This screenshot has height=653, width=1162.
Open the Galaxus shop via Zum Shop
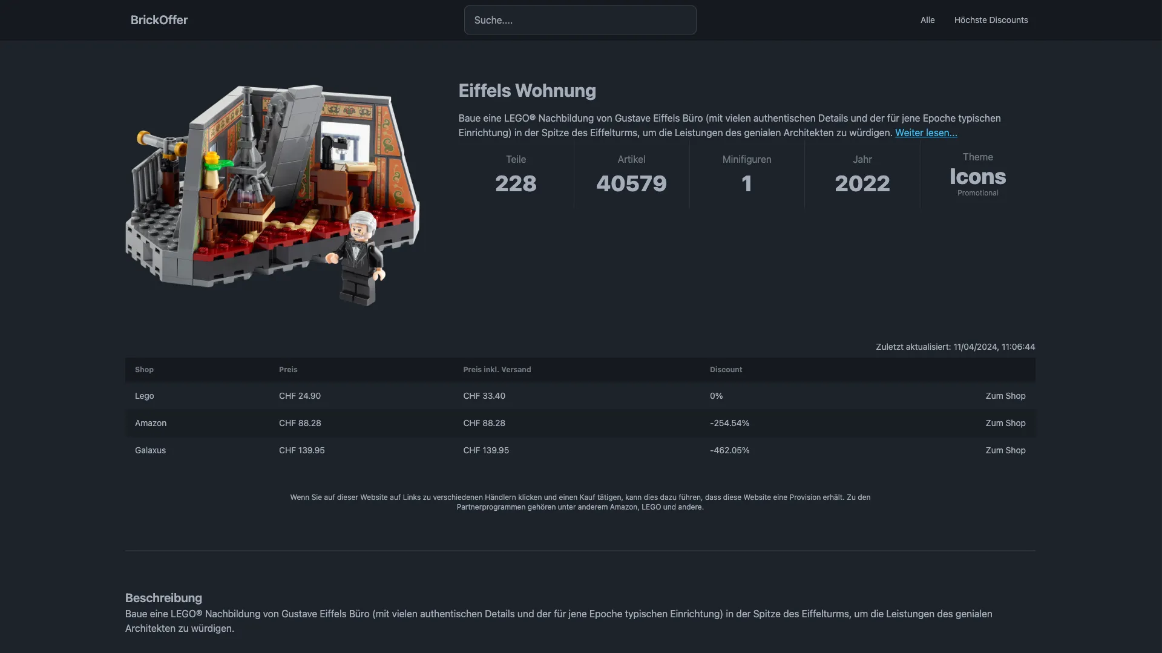1005,450
